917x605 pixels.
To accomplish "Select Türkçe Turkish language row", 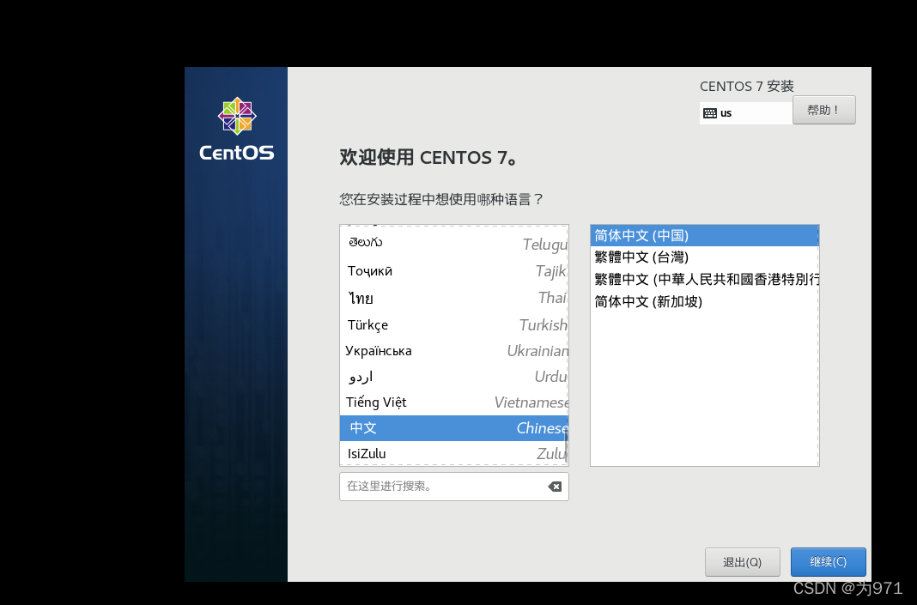I will click(454, 324).
